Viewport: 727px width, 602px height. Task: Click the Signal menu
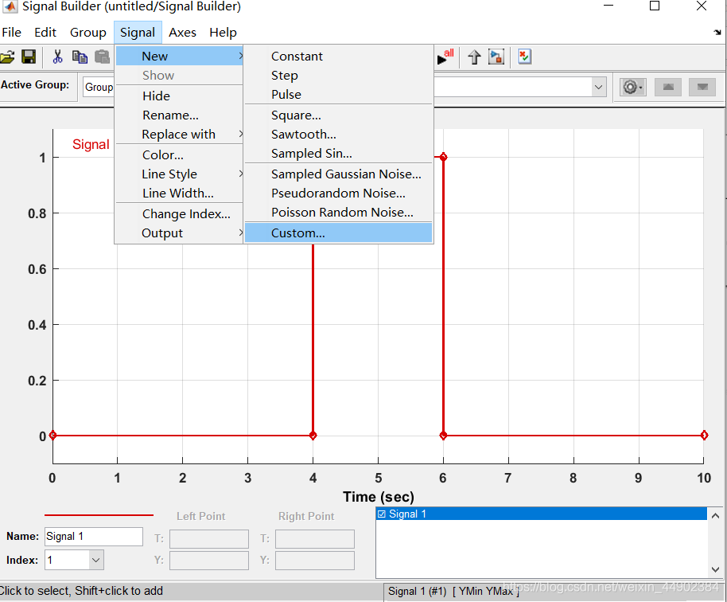(138, 33)
